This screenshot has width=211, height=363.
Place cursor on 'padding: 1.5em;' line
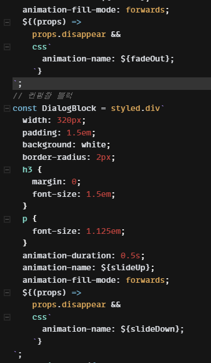[59, 133]
